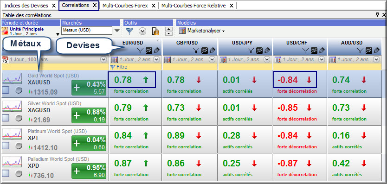Click the Métaux (USD) market field
The width and height of the screenshot is (387, 184).
(x=87, y=31)
